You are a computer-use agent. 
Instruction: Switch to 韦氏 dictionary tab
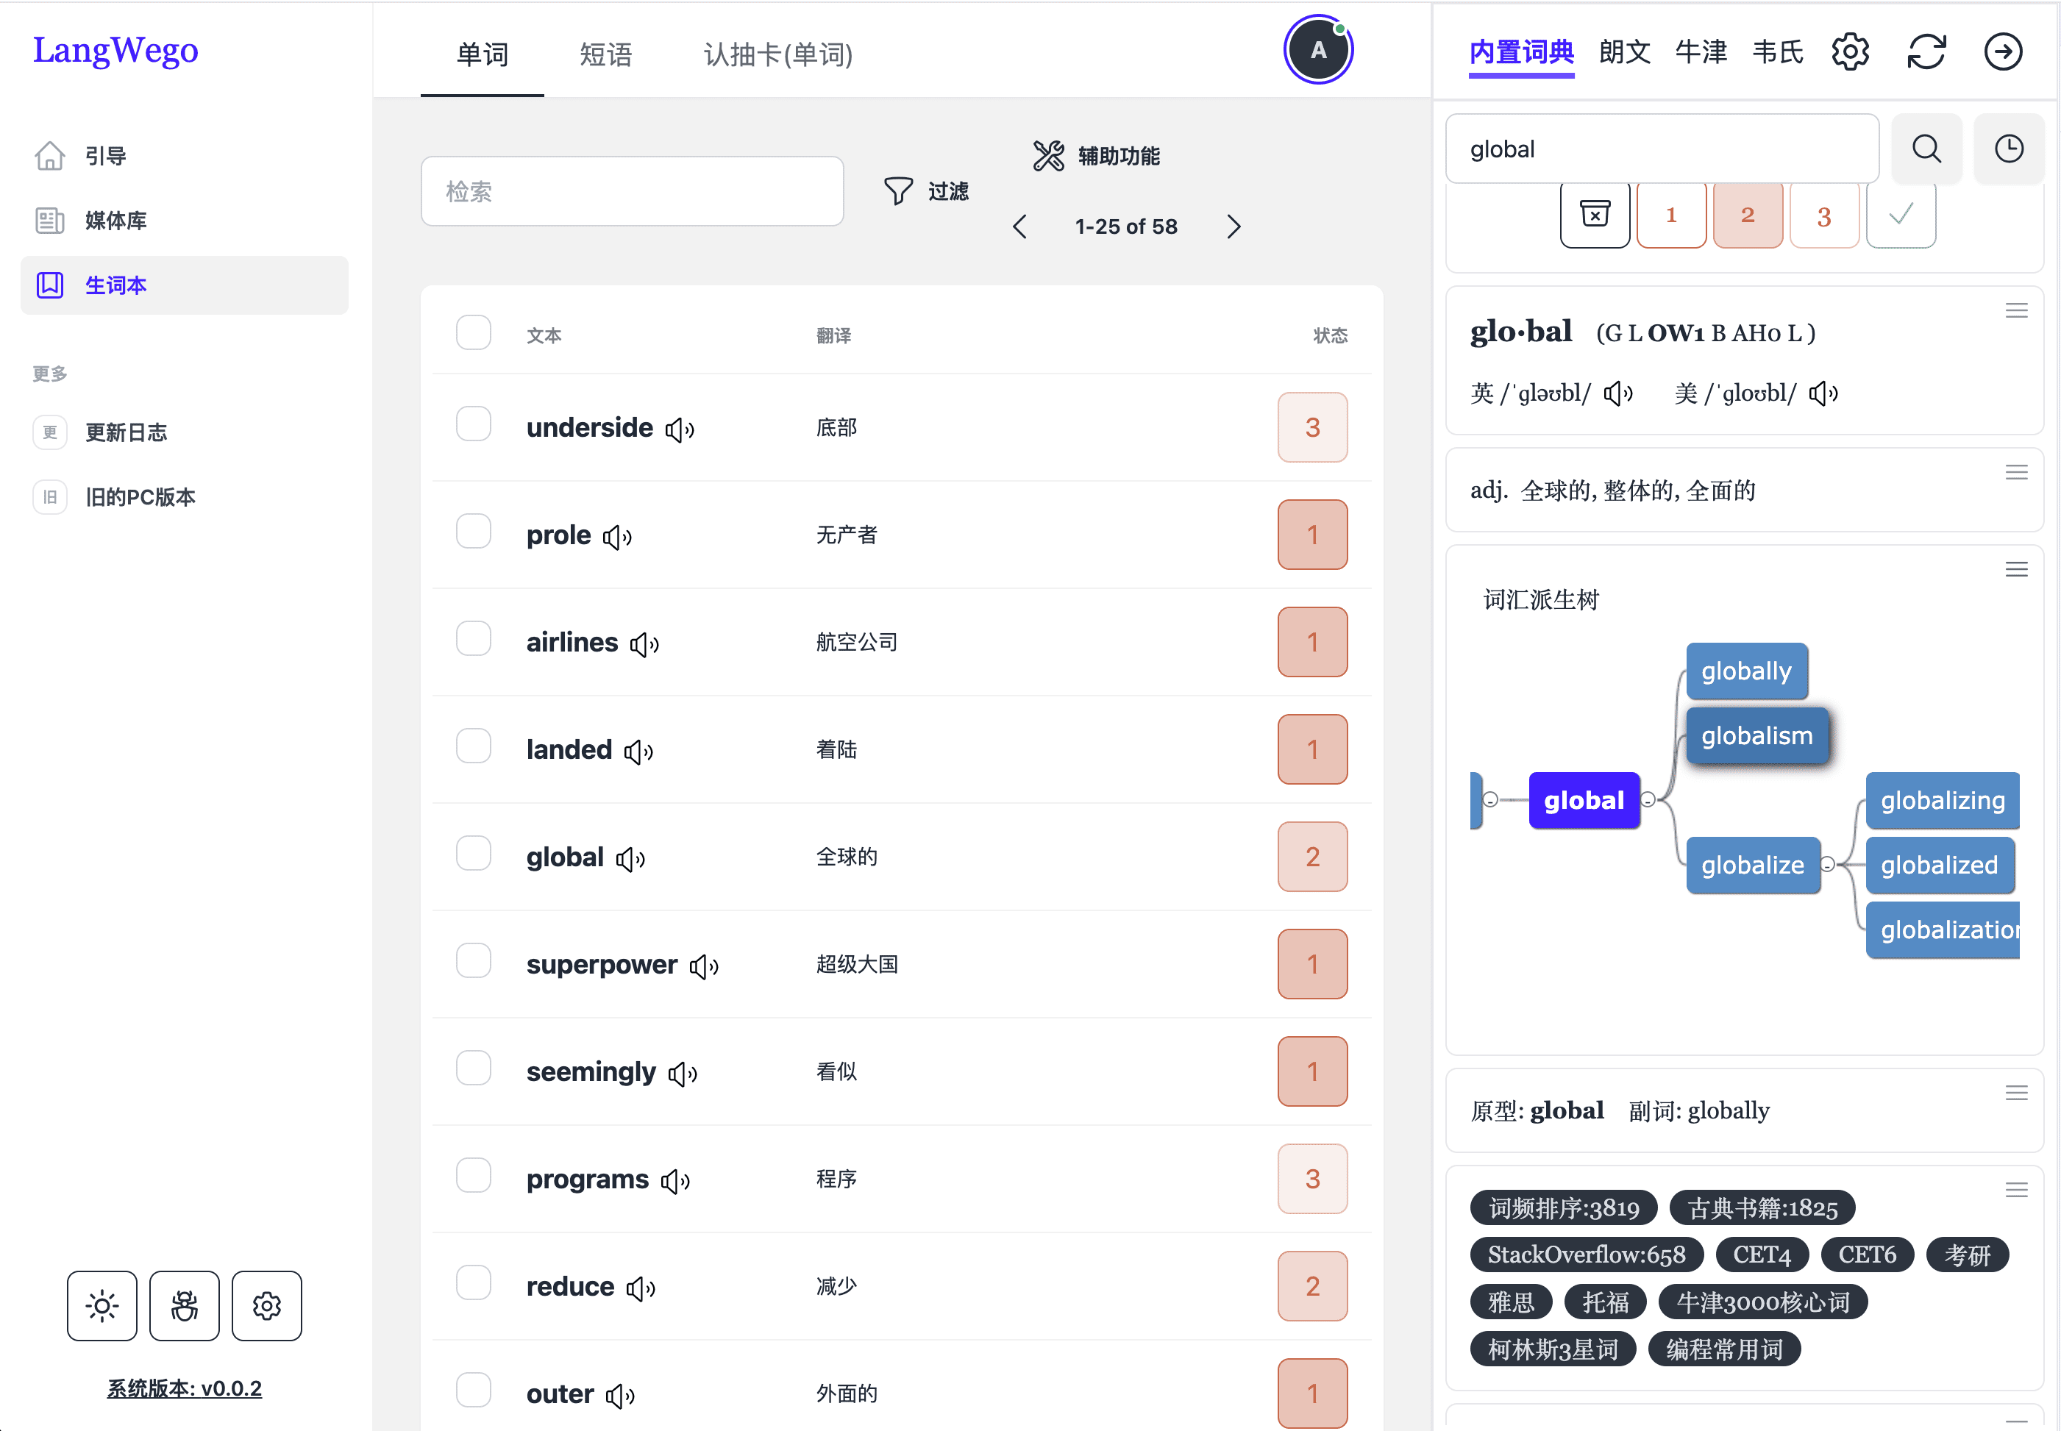coord(1778,52)
